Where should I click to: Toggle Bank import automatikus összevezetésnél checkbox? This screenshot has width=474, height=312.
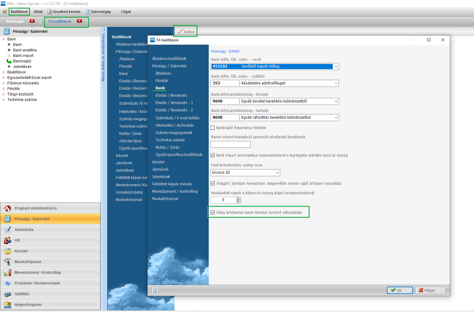(213, 155)
